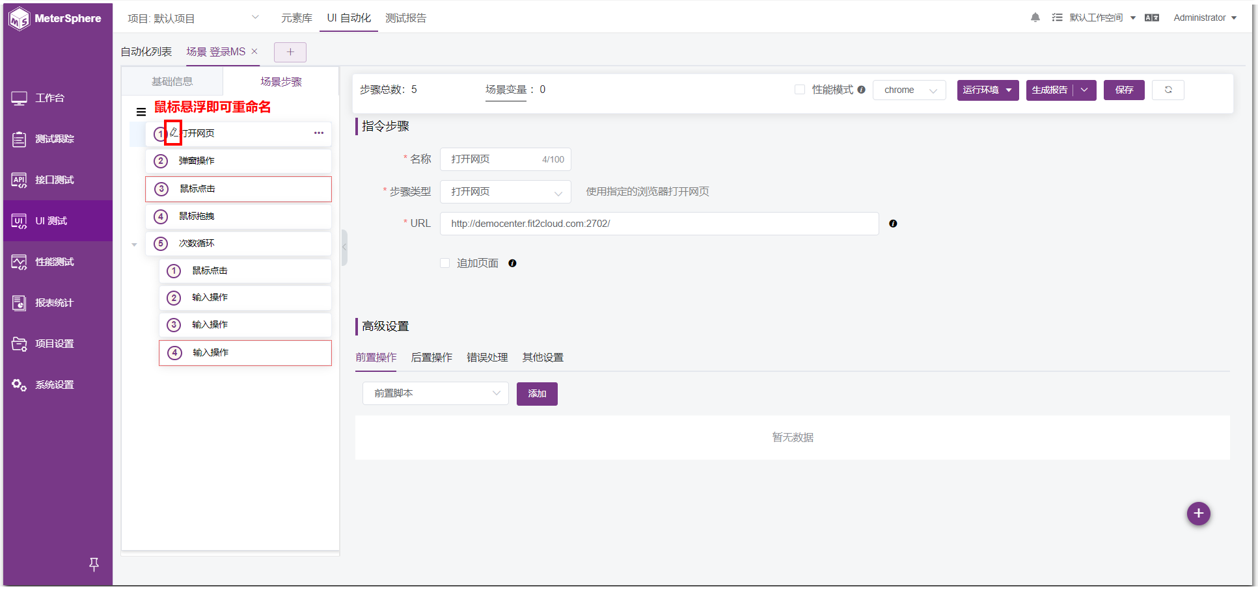1258x591 pixels.
Task: Check the 追加页面 checkbox
Action: coord(445,263)
